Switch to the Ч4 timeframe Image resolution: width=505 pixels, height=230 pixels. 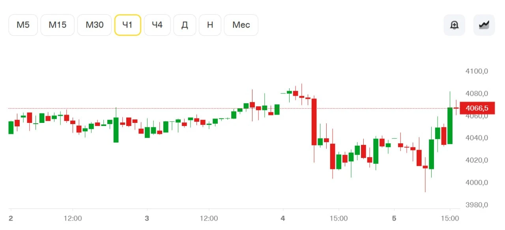coord(157,25)
